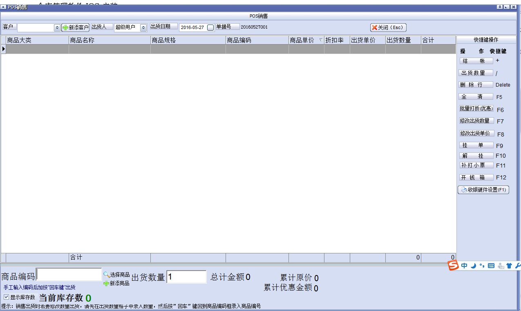Click the 合计 footer cell in grid
Viewport: 521px width, 311px height.
click(x=110, y=257)
